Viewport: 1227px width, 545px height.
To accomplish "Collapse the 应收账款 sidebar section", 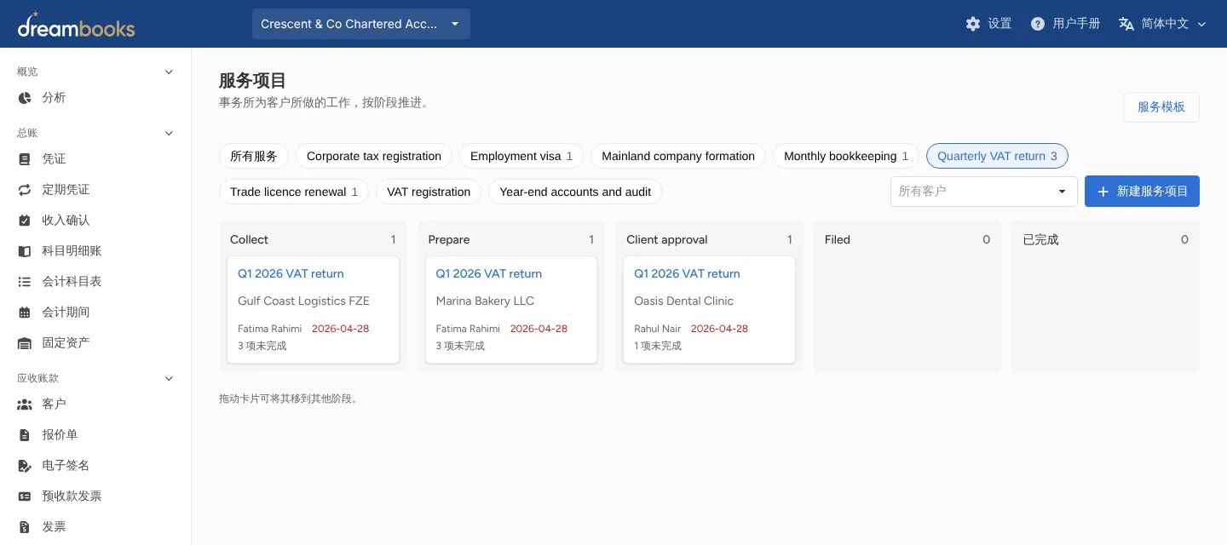I will [169, 378].
